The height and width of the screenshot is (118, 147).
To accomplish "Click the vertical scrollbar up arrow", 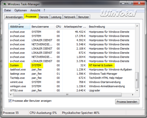I will pos(137,26).
